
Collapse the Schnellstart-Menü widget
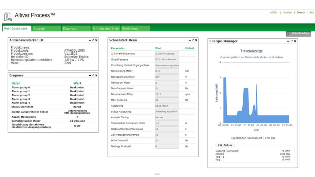pos(189,40)
